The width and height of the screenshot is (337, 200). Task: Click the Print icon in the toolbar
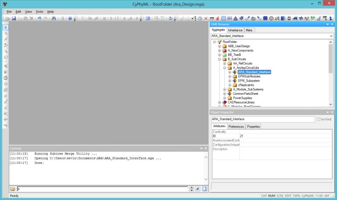pyautogui.click(x=62, y=19)
